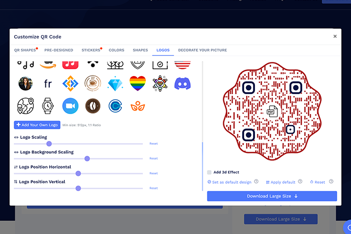Select the Zoom camera logo

(x=70, y=106)
